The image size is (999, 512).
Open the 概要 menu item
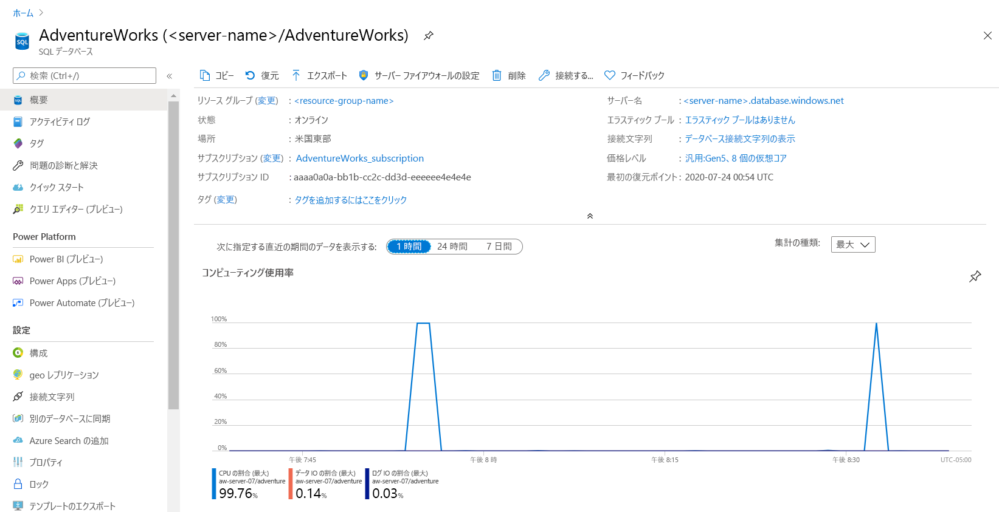point(83,100)
